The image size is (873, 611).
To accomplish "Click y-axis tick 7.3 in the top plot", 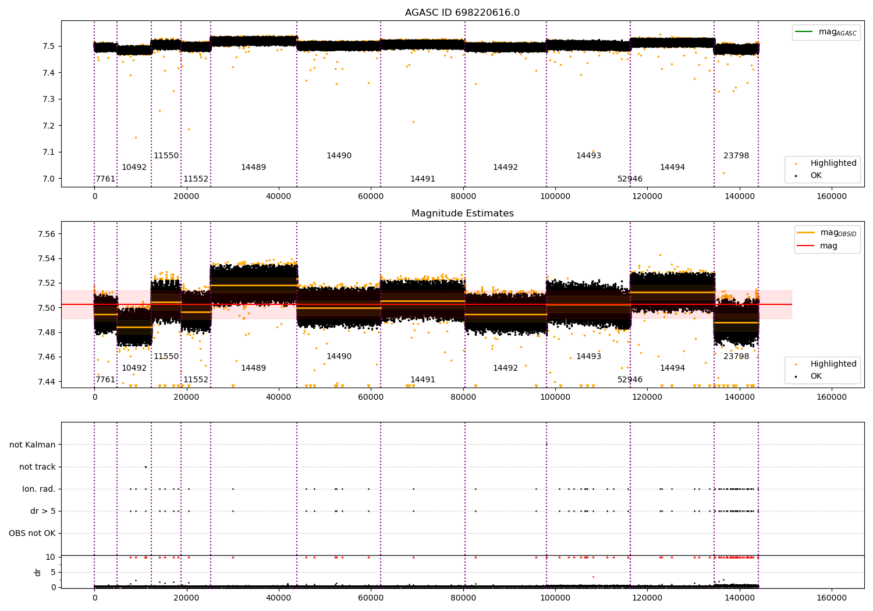I will click(48, 99).
